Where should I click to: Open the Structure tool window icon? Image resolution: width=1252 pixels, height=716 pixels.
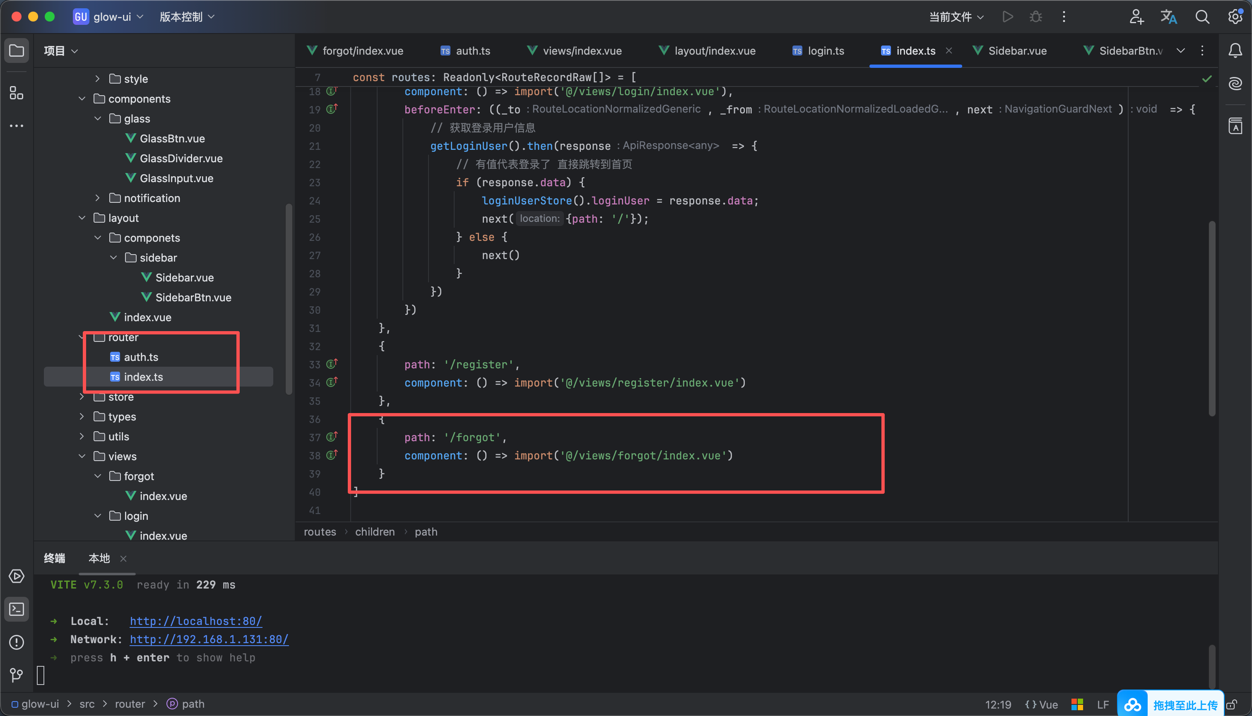[x=16, y=92]
